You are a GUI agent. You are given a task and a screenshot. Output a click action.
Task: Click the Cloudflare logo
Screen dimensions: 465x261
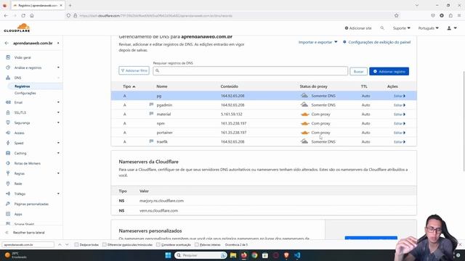(x=17, y=28)
